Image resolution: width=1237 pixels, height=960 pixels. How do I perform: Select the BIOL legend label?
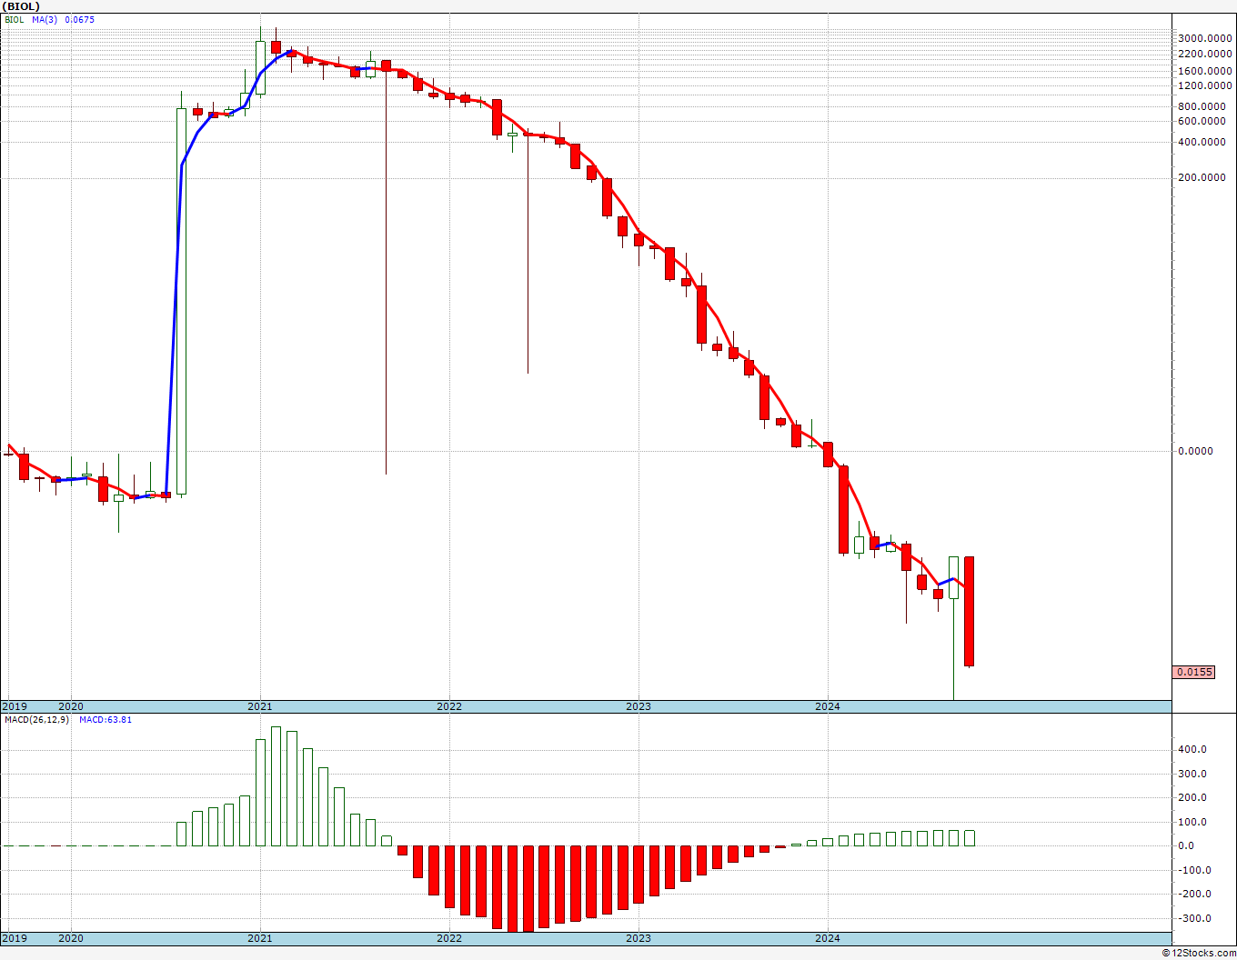pyautogui.click(x=15, y=20)
